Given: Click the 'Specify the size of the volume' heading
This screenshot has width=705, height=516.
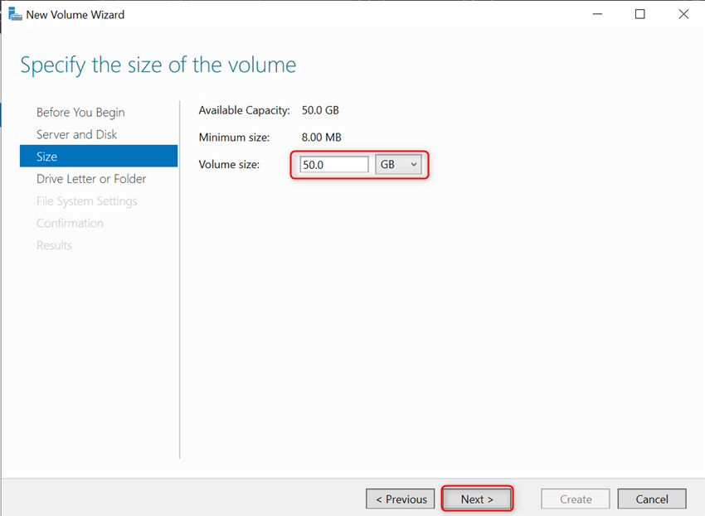Looking at the screenshot, I should click(x=158, y=65).
